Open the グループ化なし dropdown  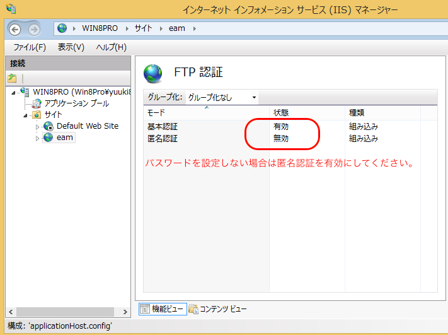(x=254, y=98)
